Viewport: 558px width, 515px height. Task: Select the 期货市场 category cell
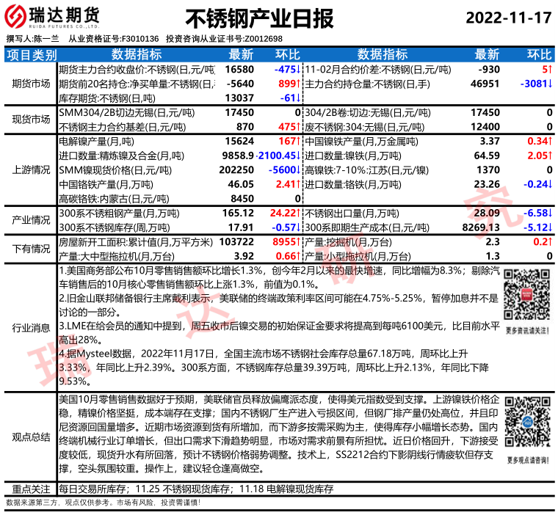point(30,83)
